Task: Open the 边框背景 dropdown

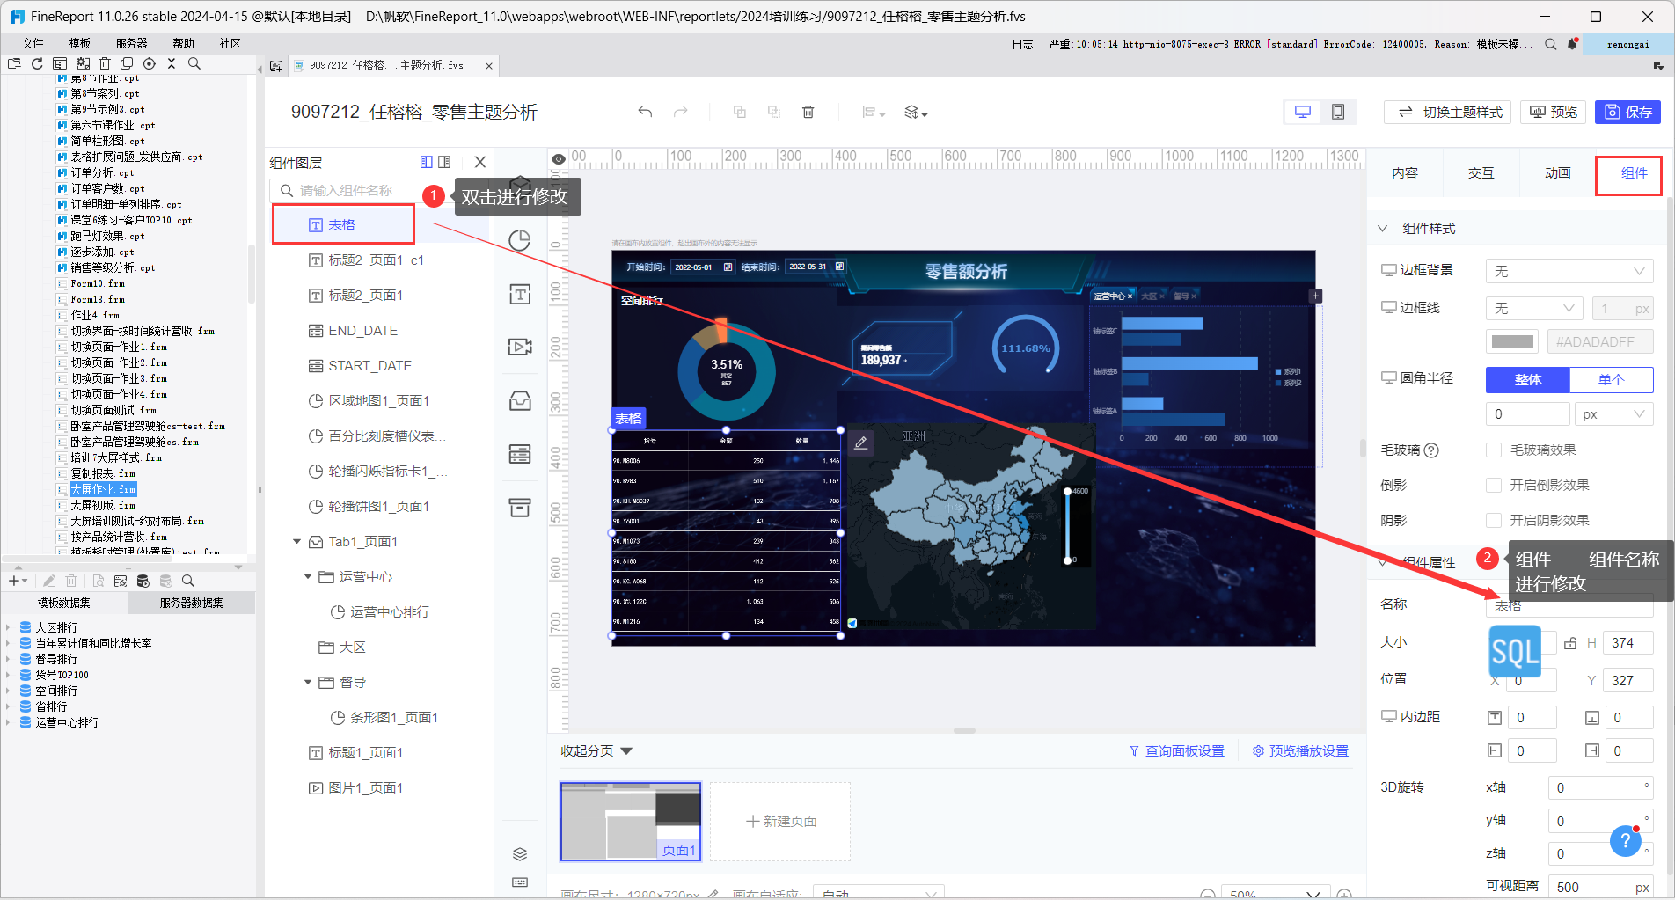Action: [x=1569, y=271]
